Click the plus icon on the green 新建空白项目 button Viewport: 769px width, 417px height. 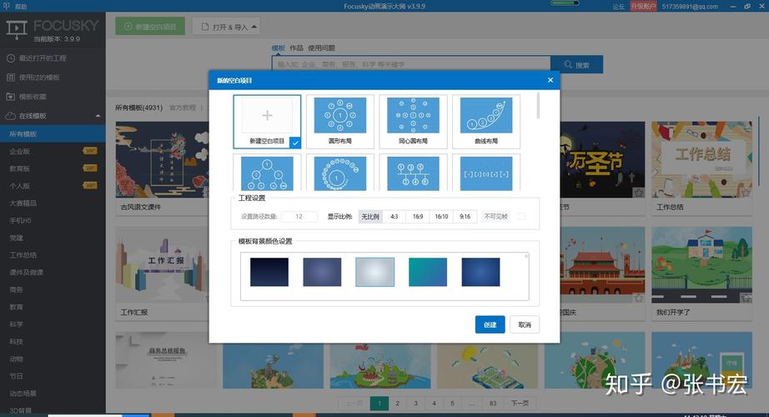(x=128, y=27)
